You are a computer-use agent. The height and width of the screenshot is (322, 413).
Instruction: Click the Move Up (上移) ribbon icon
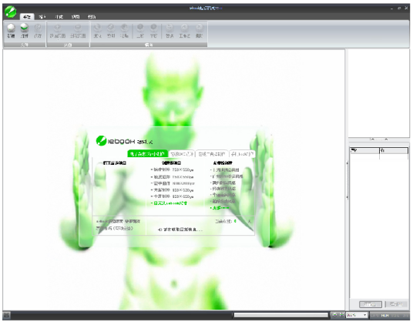click(x=140, y=31)
